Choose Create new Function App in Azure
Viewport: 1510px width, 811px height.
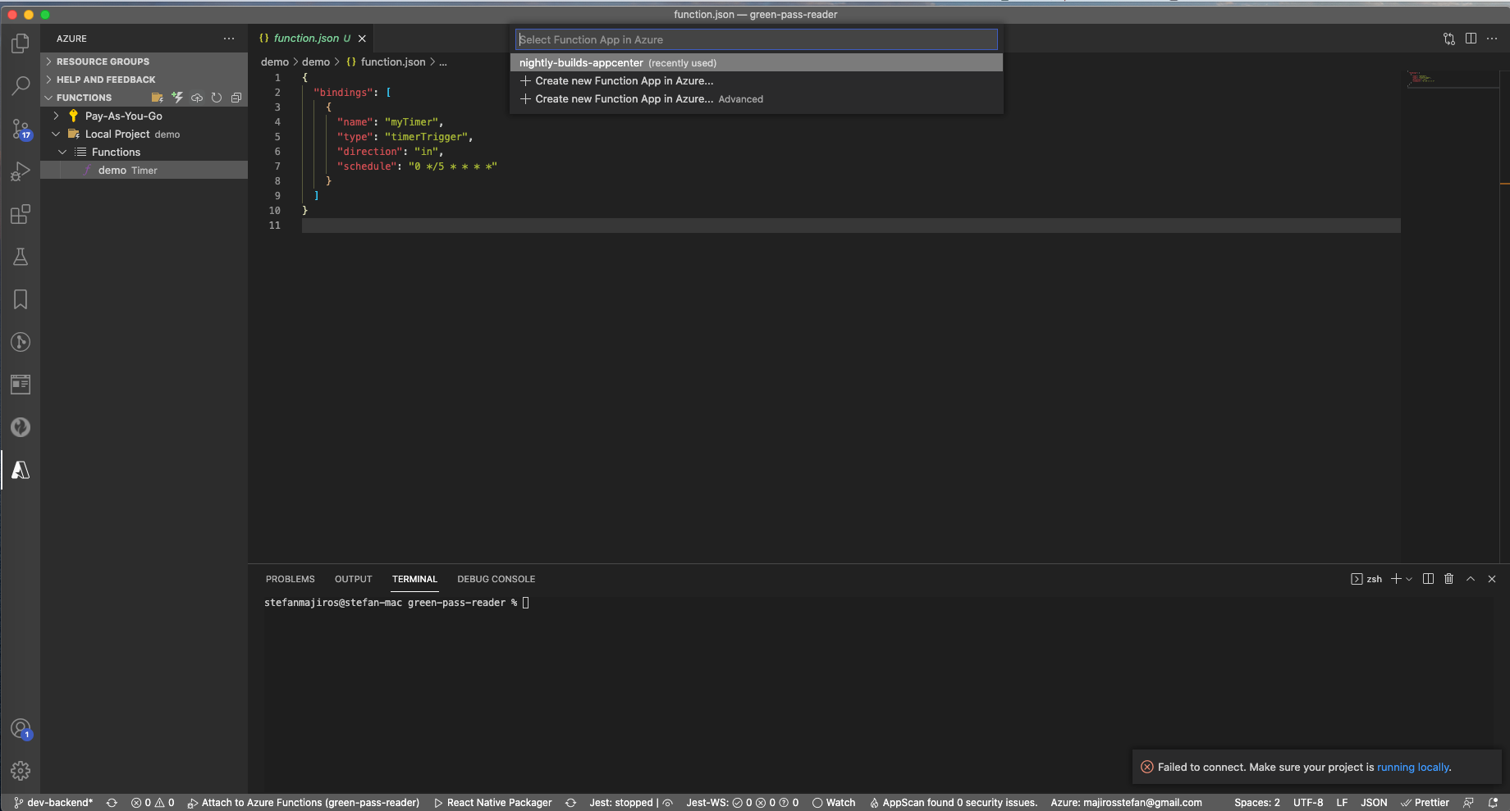756,80
